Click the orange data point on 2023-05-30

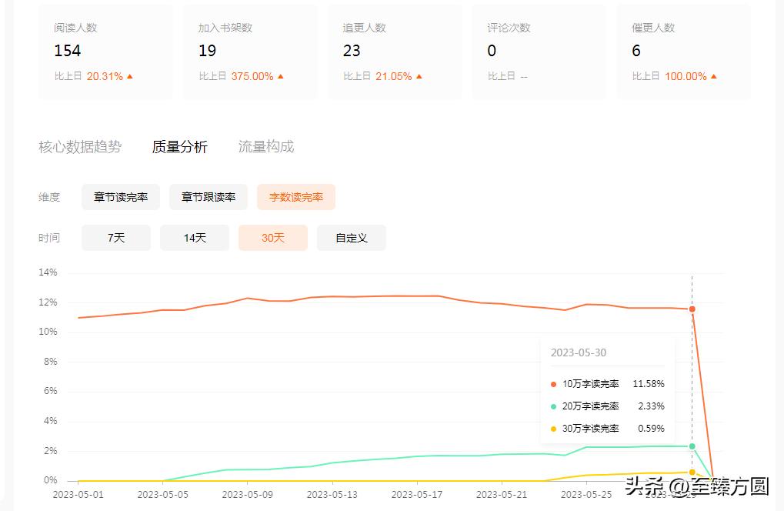[x=692, y=309]
